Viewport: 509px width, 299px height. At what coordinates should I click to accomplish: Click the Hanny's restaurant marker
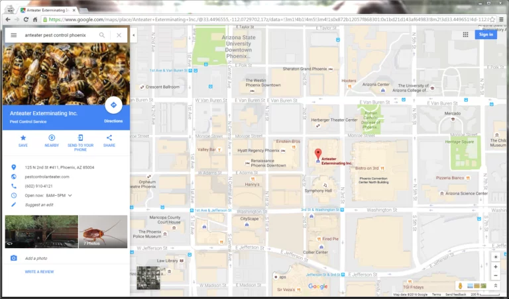pyautogui.click(x=253, y=179)
